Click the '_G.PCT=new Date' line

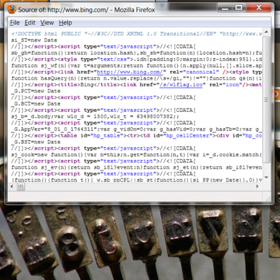36,91
